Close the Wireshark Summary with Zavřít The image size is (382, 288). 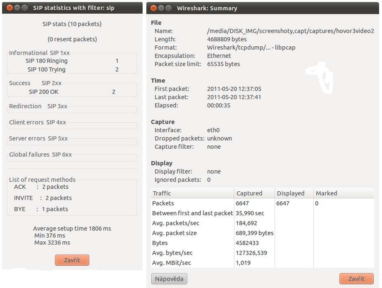pyautogui.click(x=356, y=278)
